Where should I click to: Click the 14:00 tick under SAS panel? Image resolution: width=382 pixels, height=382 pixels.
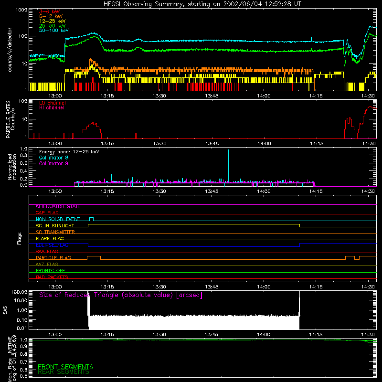pos(264,335)
